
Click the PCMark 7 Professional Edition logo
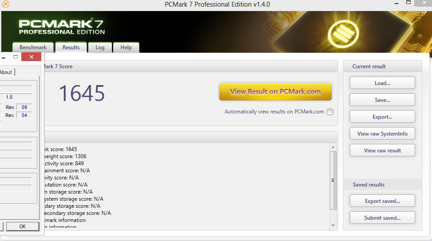(62, 27)
